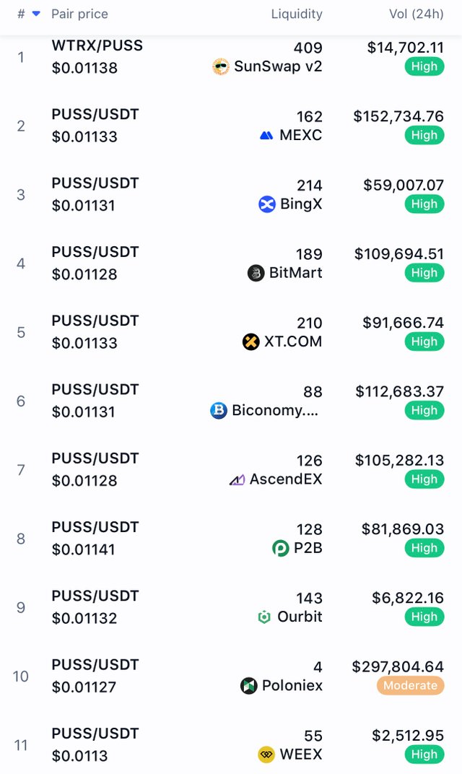462x774 pixels.
Task: Click the Moderate badge on Poloniex row
Action: click(x=410, y=686)
